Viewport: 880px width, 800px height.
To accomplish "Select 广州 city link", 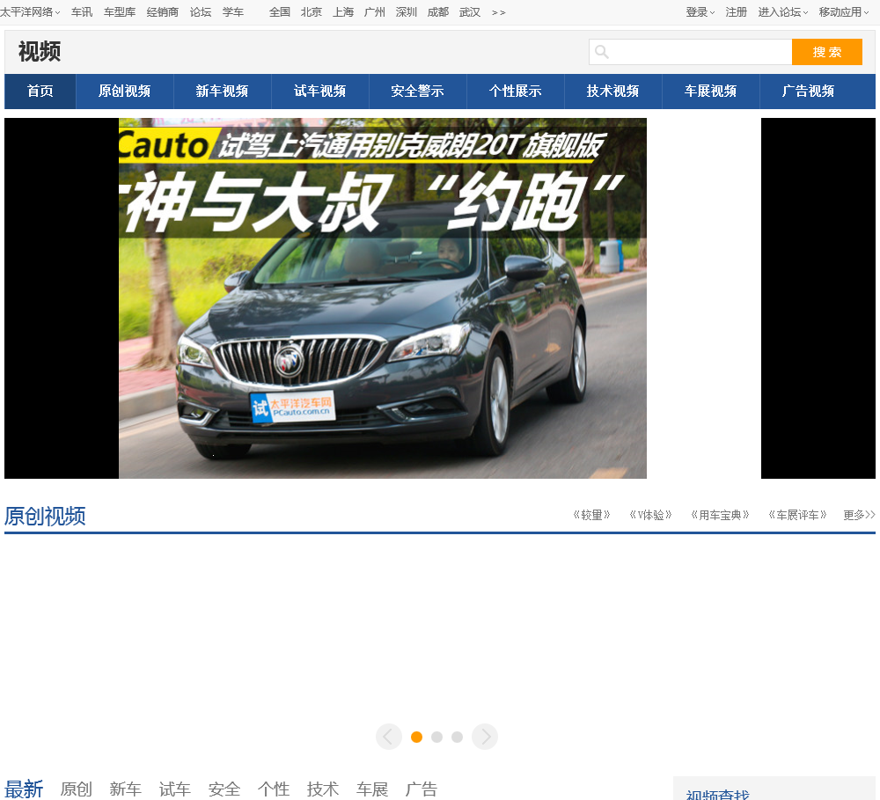I will 374,11.
